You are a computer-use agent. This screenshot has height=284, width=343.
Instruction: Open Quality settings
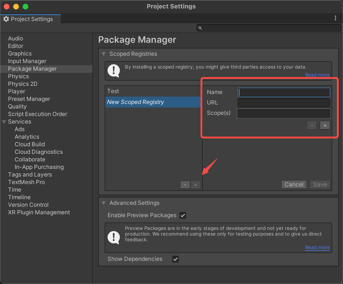pos(17,106)
